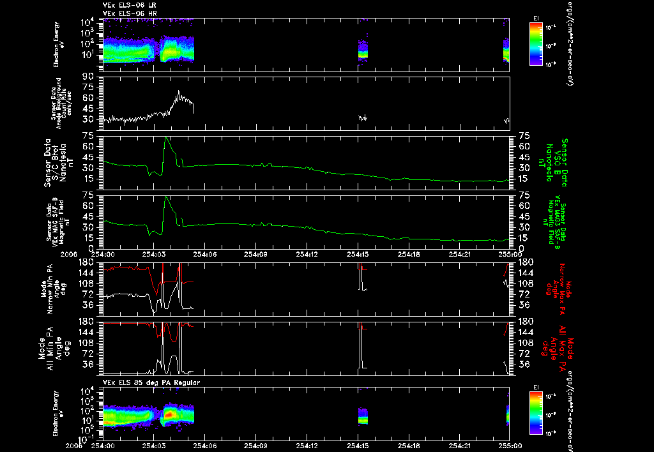Screen dimensions: 654x452
Task: Click the '254:18' tick under the MAG SAF-B panel
Action: 409,254
